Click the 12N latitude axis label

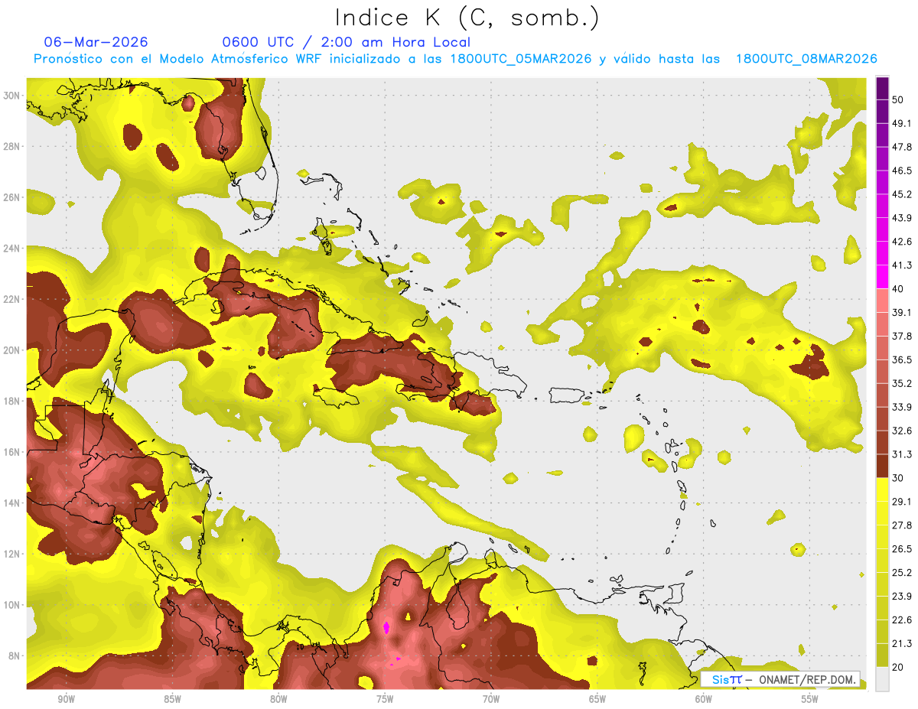pyautogui.click(x=12, y=554)
